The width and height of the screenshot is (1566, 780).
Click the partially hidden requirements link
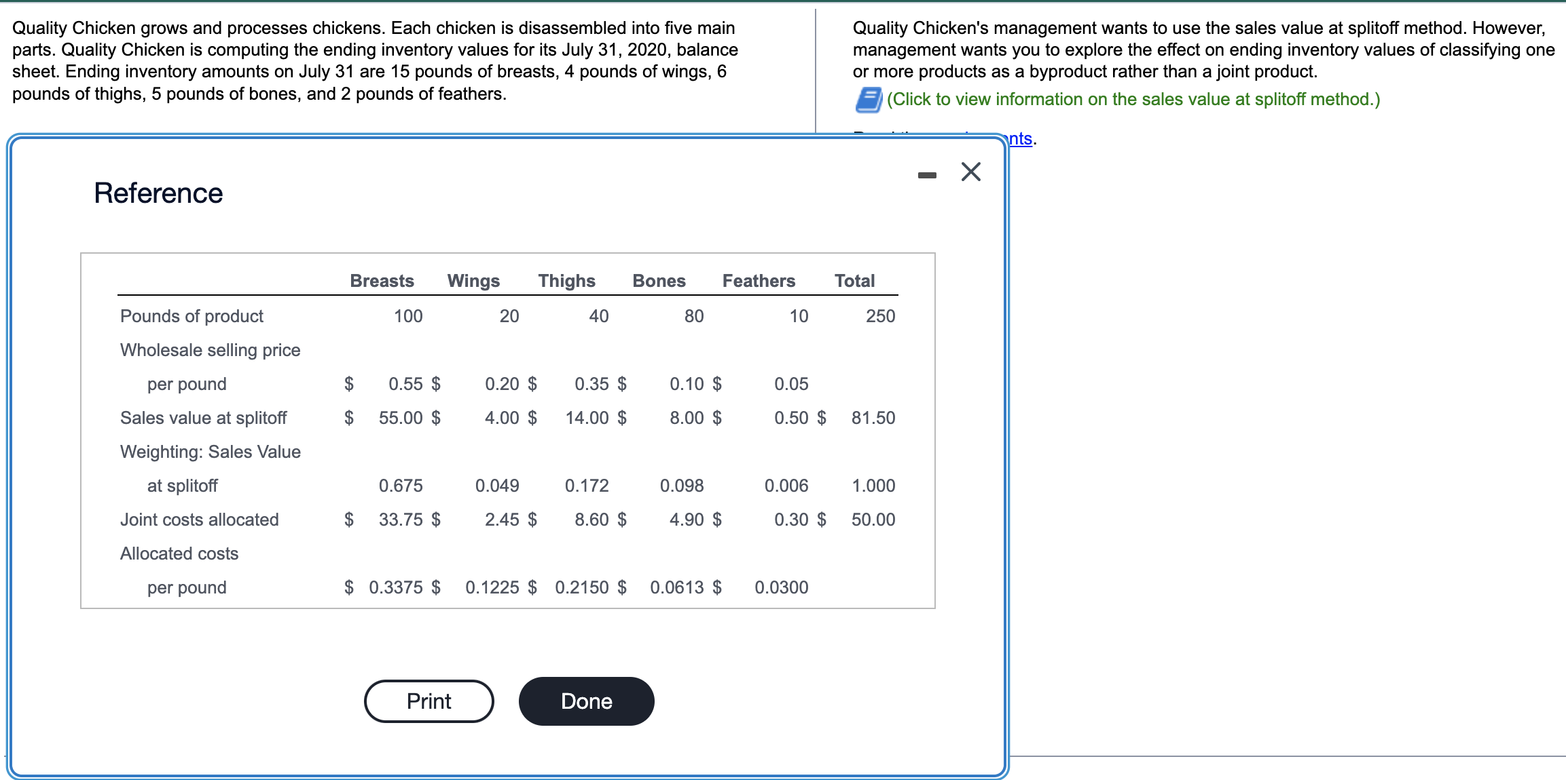(1021, 139)
